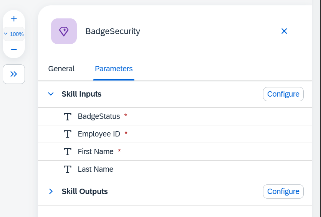
Task: Select the Parameters tab
Action: pos(114,69)
